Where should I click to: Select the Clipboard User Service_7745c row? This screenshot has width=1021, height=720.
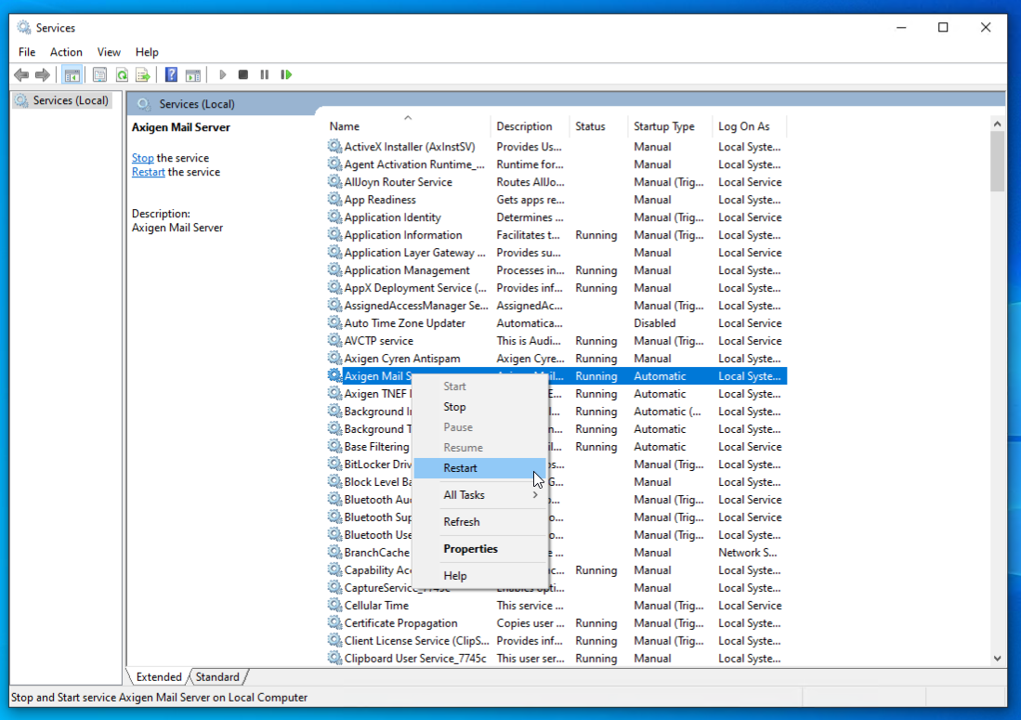556,658
